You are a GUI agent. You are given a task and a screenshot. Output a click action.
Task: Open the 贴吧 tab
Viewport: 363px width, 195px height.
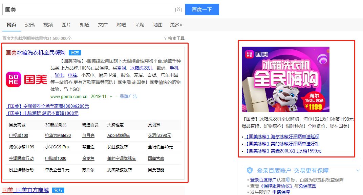point(121,25)
